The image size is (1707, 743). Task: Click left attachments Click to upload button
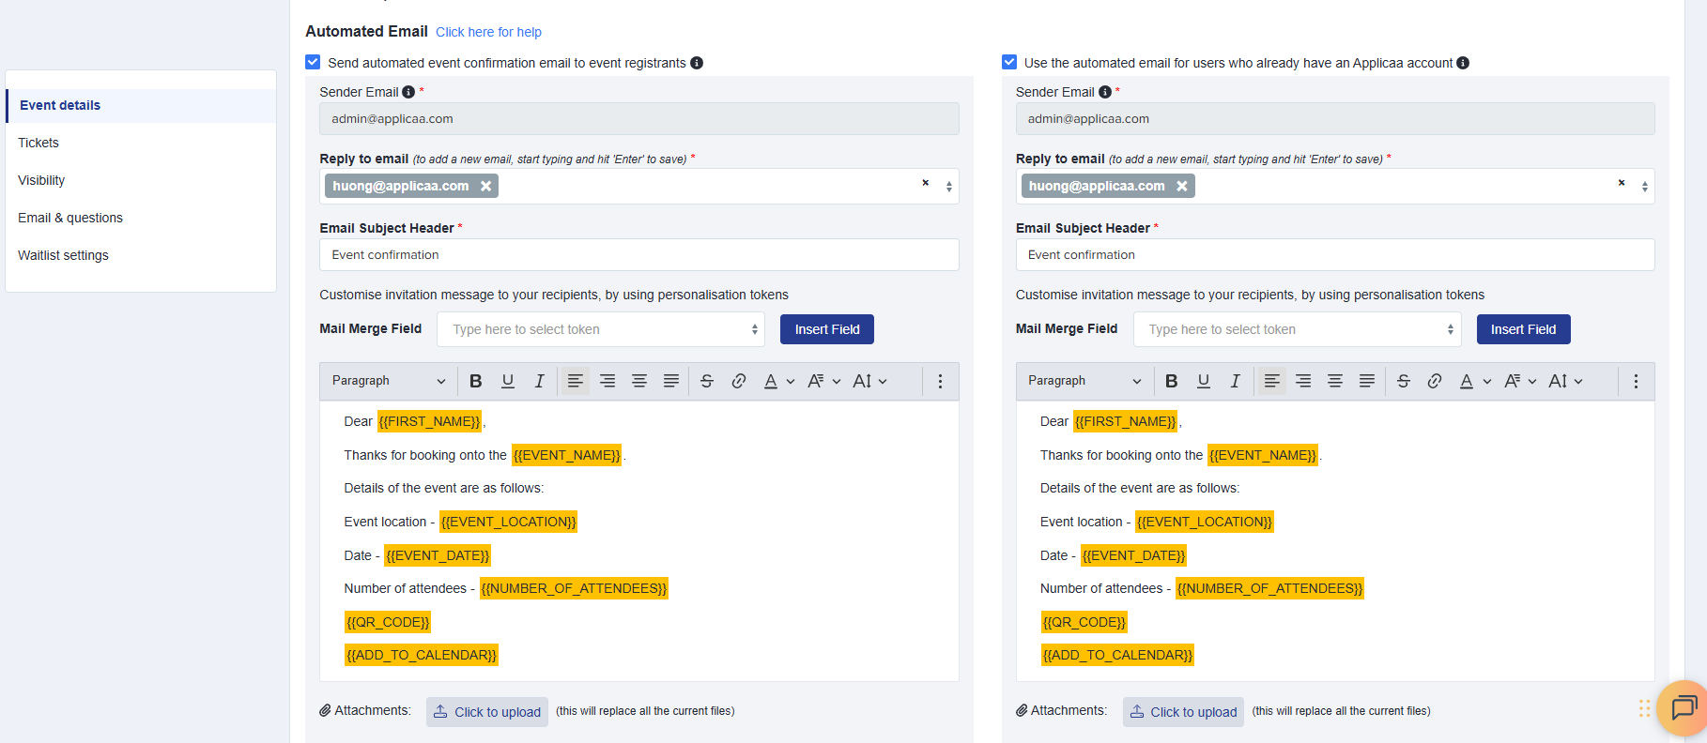tap(487, 712)
